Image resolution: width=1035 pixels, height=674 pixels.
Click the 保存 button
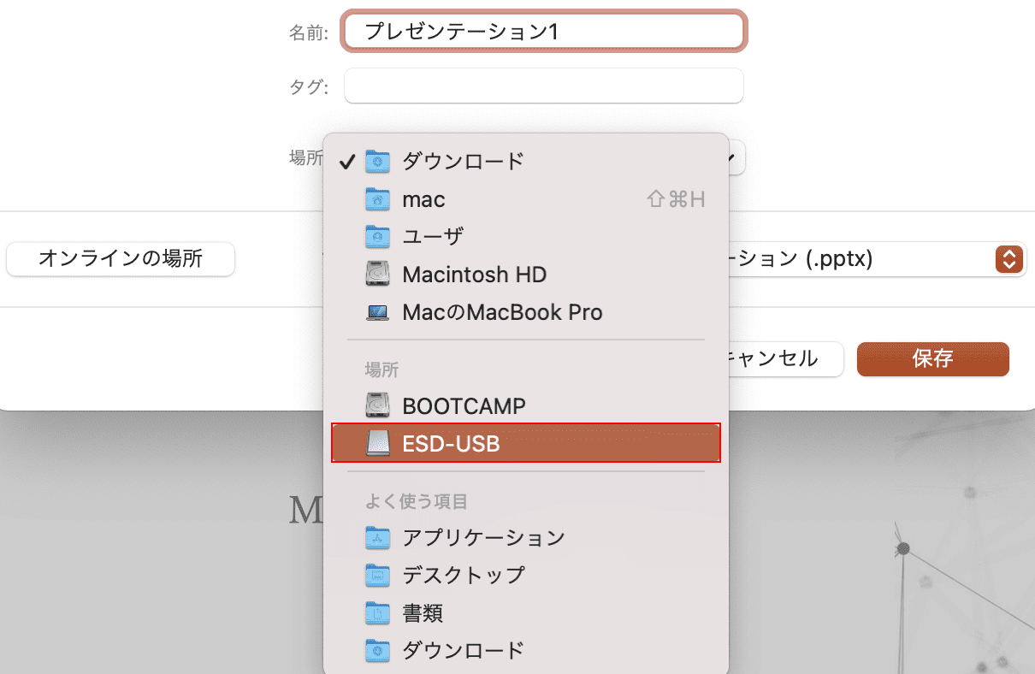click(x=932, y=359)
